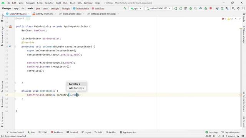Collapse the setValues method fold marker
Screen dimensions: 246x138
tap(15, 91)
